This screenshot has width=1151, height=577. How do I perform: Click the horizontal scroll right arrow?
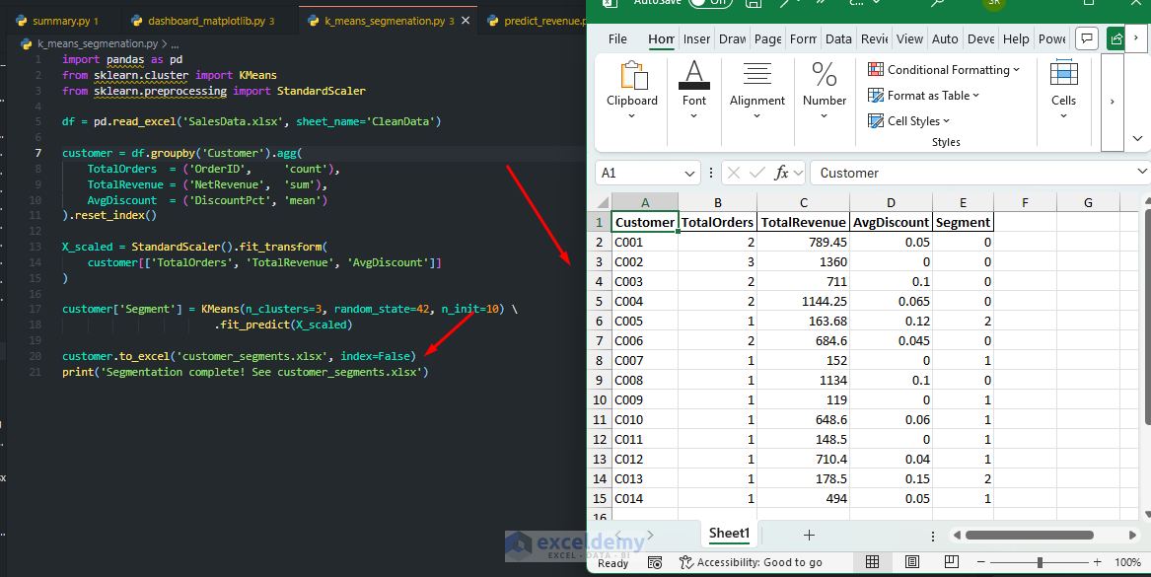(x=1132, y=536)
